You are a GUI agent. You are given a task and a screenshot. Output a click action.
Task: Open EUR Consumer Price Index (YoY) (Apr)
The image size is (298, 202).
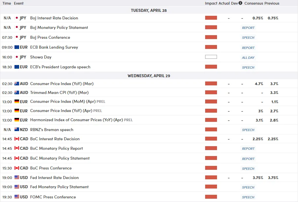pos(61,111)
